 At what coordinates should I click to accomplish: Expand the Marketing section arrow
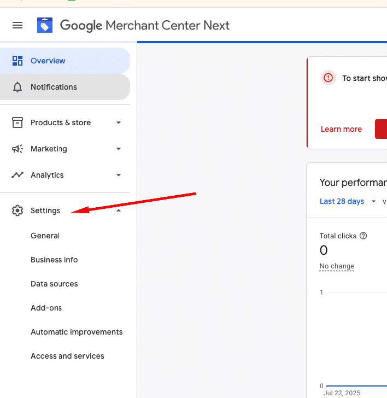point(119,149)
